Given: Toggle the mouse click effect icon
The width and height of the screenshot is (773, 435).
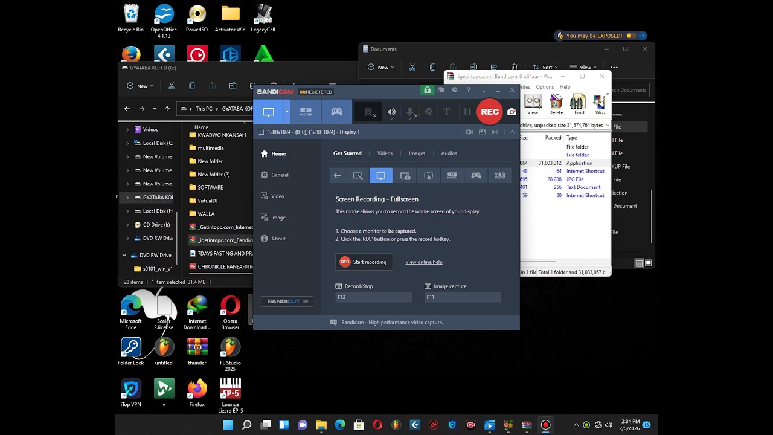Looking at the screenshot, I should 429,112.
